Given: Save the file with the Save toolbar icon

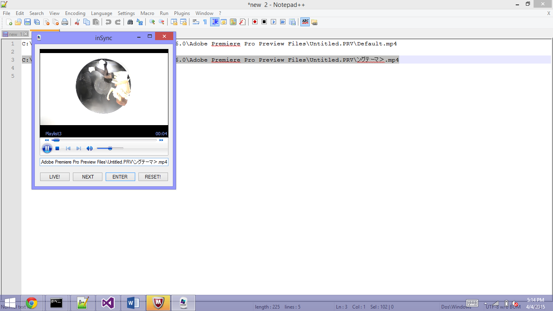Looking at the screenshot, I should [x=28, y=22].
